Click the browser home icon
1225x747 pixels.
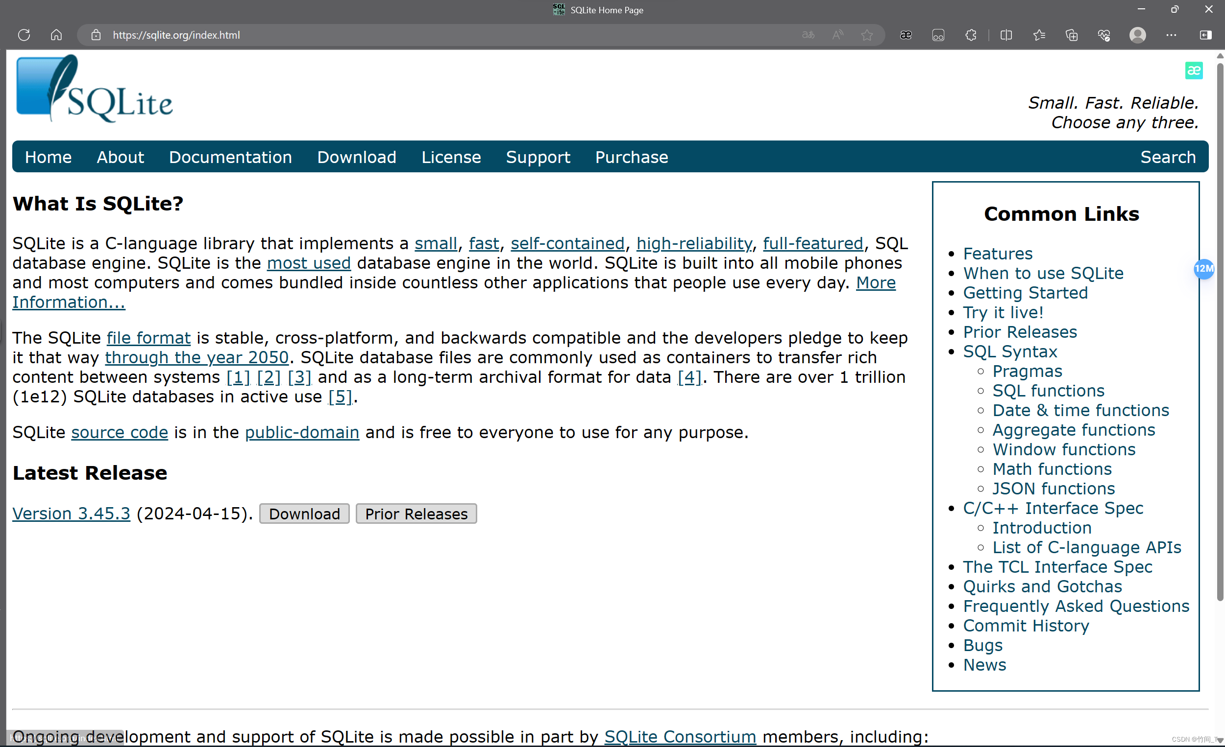tap(56, 35)
